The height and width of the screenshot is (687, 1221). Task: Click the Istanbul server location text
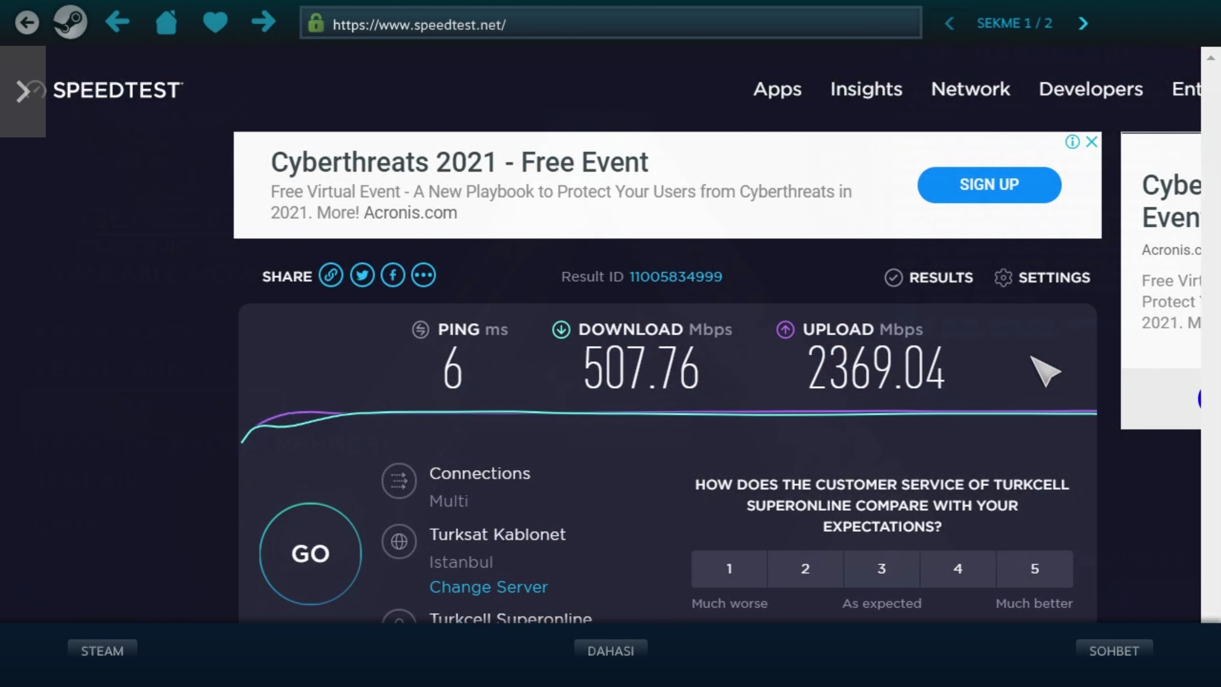(x=461, y=562)
